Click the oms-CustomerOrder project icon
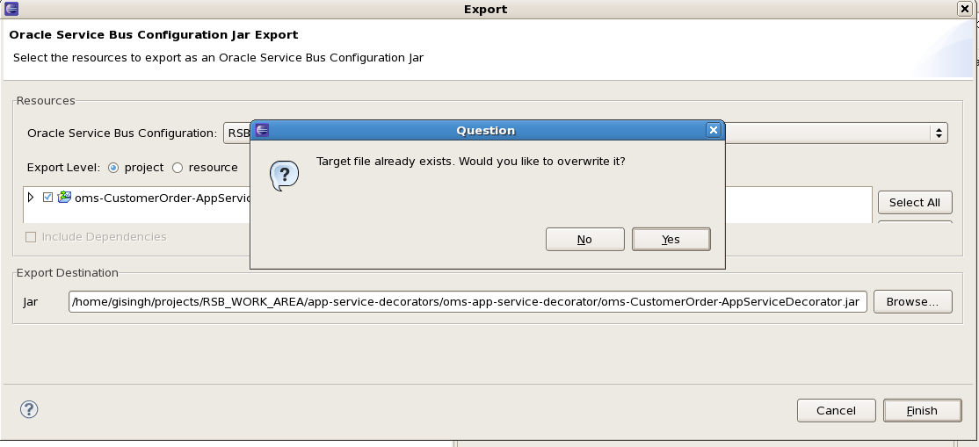This screenshot has width=979, height=447. tap(63, 198)
